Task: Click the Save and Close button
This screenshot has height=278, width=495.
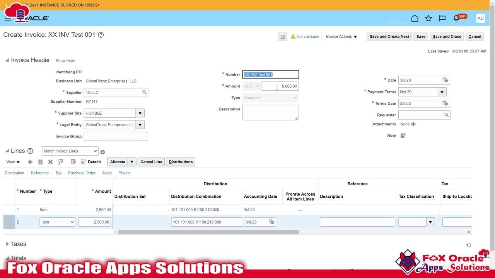Action: (447, 37)
